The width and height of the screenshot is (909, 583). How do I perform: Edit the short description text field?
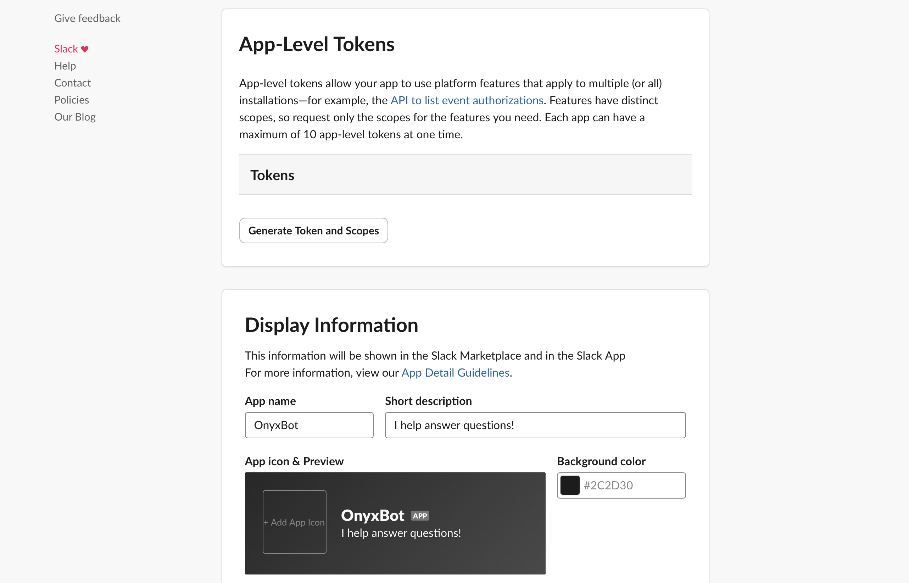[x=534, y=425]
